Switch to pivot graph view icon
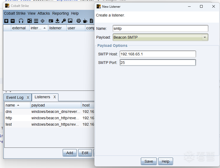This screenshot has height=168, width=220. click(x=29, y=21)
